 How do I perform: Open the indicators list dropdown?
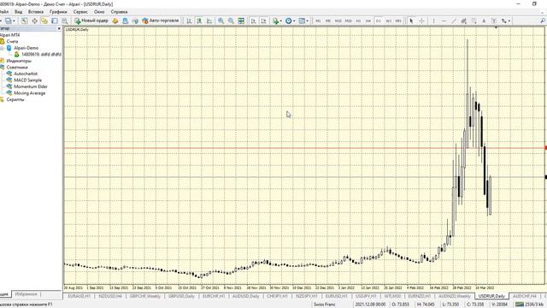point(277,21)
